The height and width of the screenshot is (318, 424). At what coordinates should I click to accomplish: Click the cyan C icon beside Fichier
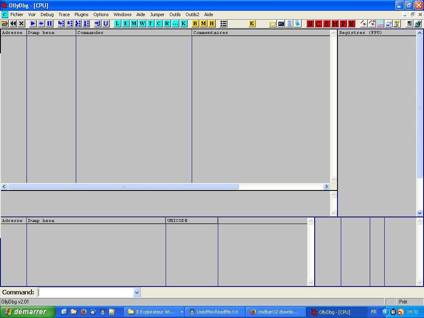[x=5, y=14]
